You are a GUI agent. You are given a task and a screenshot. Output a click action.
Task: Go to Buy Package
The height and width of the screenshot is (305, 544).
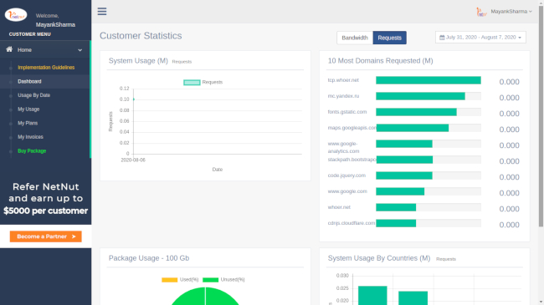coord(32,150)
